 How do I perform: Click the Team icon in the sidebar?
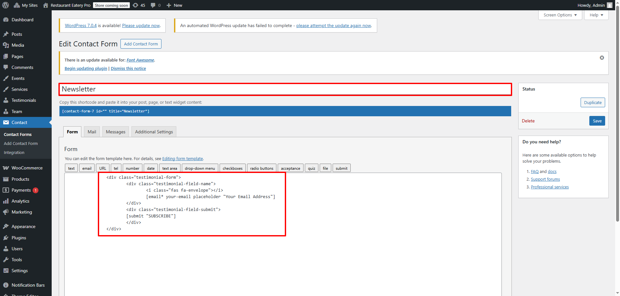pyautogui.click(x=6, y=111)
